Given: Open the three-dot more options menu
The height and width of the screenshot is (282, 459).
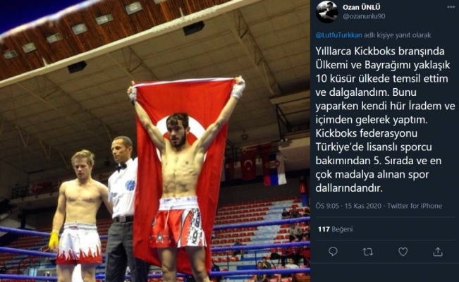Looking at the screenshot, I should pos(451,7).
